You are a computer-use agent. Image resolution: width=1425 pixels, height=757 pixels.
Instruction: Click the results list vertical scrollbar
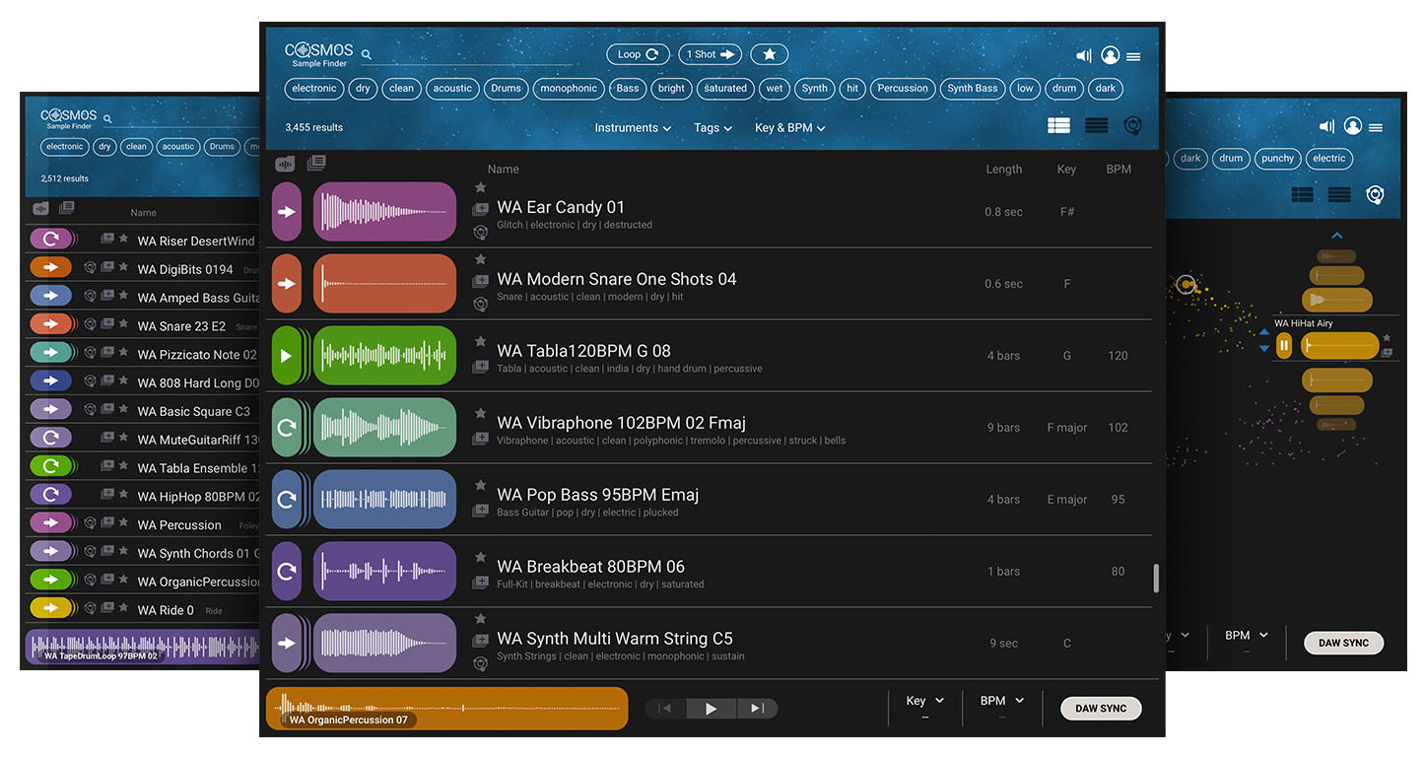click(1156, 578)
